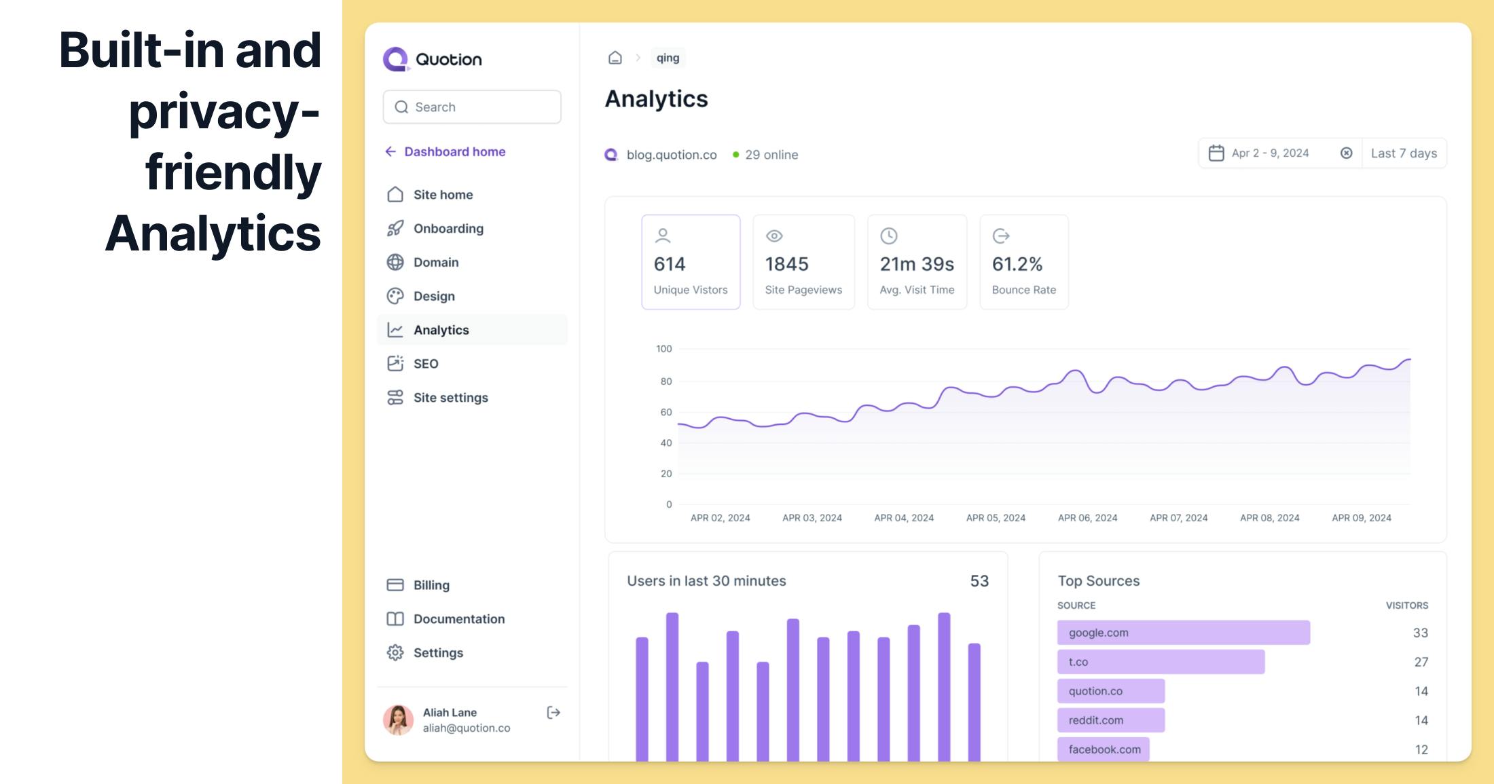Click Aliah Lane's avatar photo
Viewport: 1494px width, 784px height.
tap(398, 720)
